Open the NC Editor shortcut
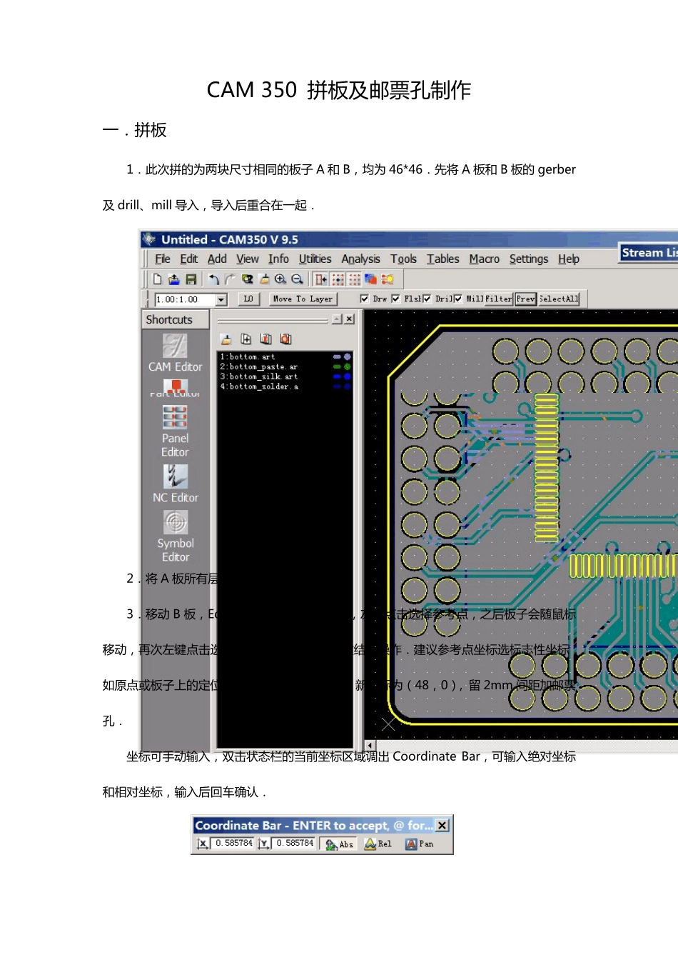Image resolution: width=678 pixels, height=960 pixels. point(175,484)
